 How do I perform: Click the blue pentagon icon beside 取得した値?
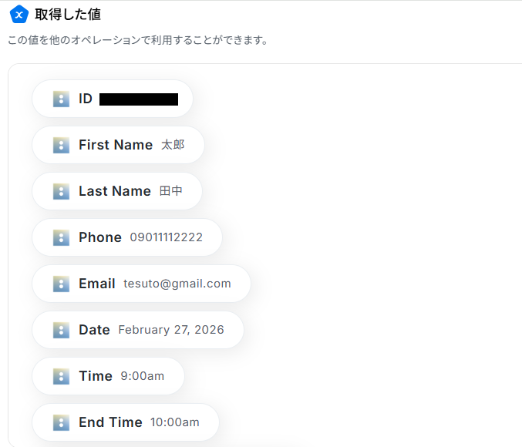[19, 14]
